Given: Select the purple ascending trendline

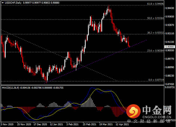Looking at the screenshot, I should tap(95, 62).
